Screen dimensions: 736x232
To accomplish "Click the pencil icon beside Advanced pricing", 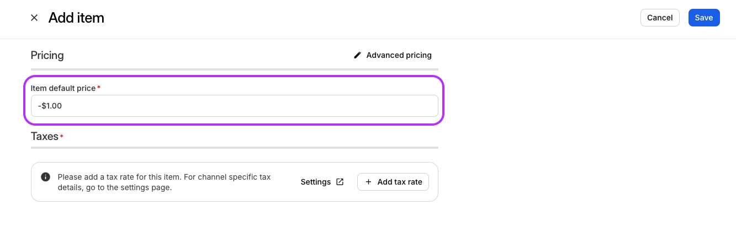I will [358, 55].
